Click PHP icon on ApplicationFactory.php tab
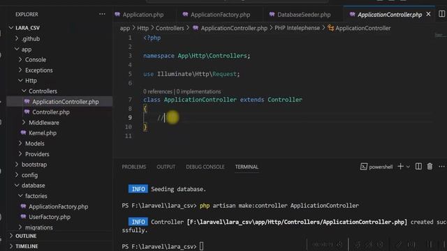The height and width of the screenshot is (251, 447). click(185, 14)
